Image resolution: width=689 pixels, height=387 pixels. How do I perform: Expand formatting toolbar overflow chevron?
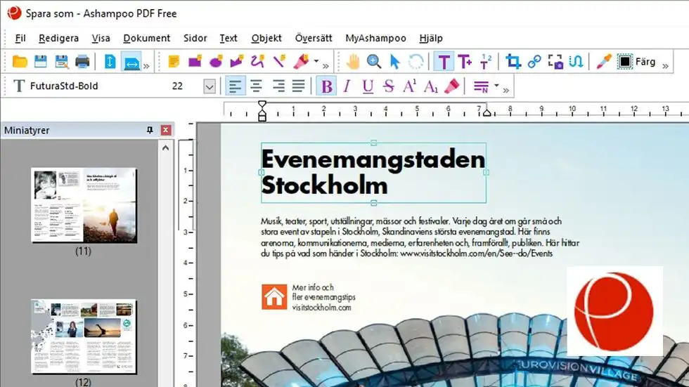click(506, 90)
